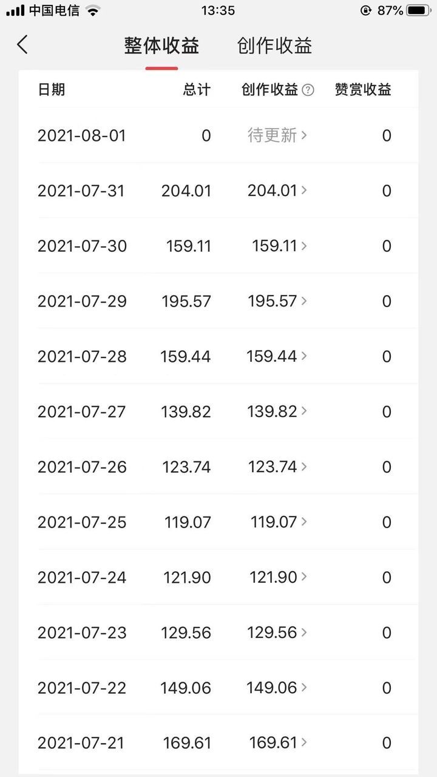Image resolution: width=437 pixels, height=777 pixels.
Task: Tap the rotation lock status icon
Action: pyautogui.click(x=365, y=10)
